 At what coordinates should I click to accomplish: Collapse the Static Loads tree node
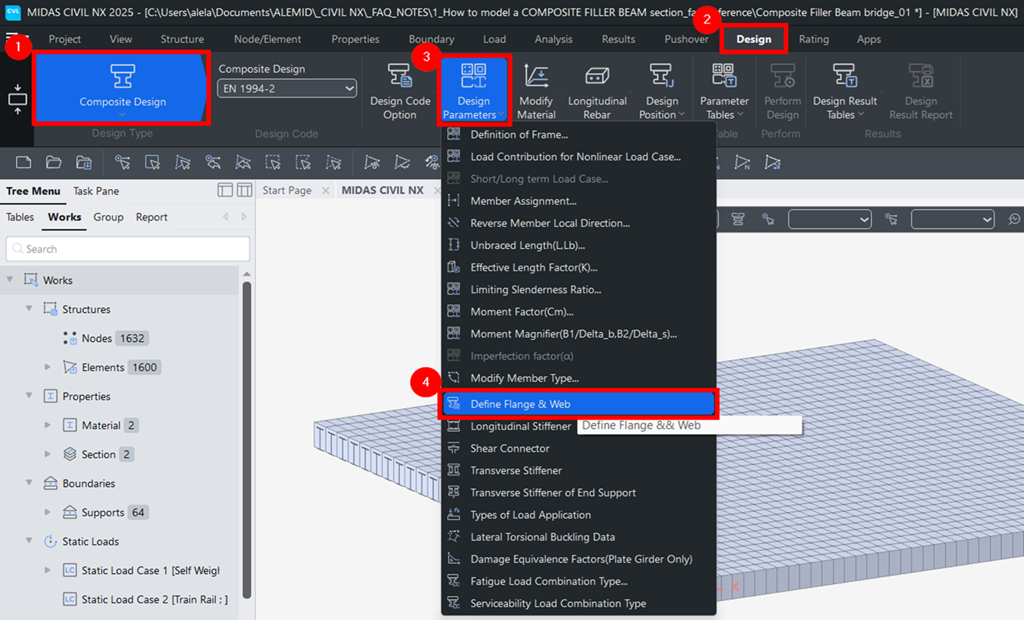pos(29,541)
